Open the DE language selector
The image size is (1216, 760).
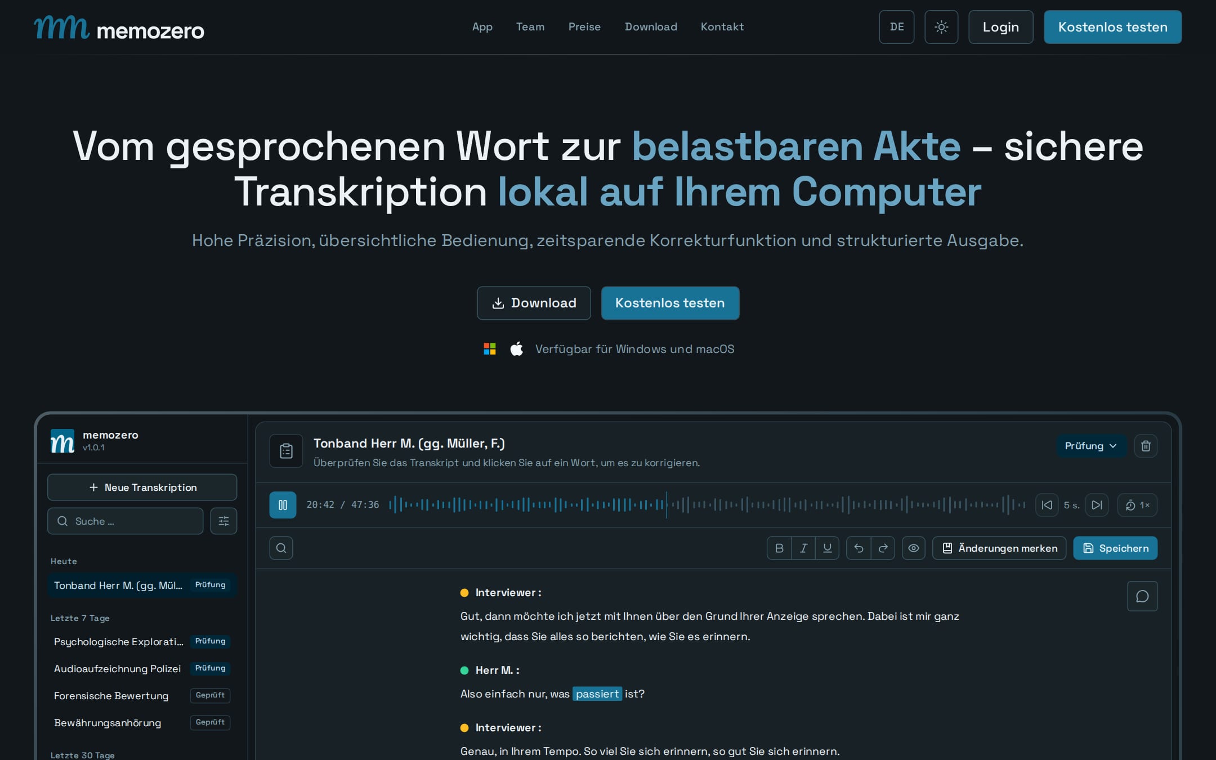tap(897, 27)
